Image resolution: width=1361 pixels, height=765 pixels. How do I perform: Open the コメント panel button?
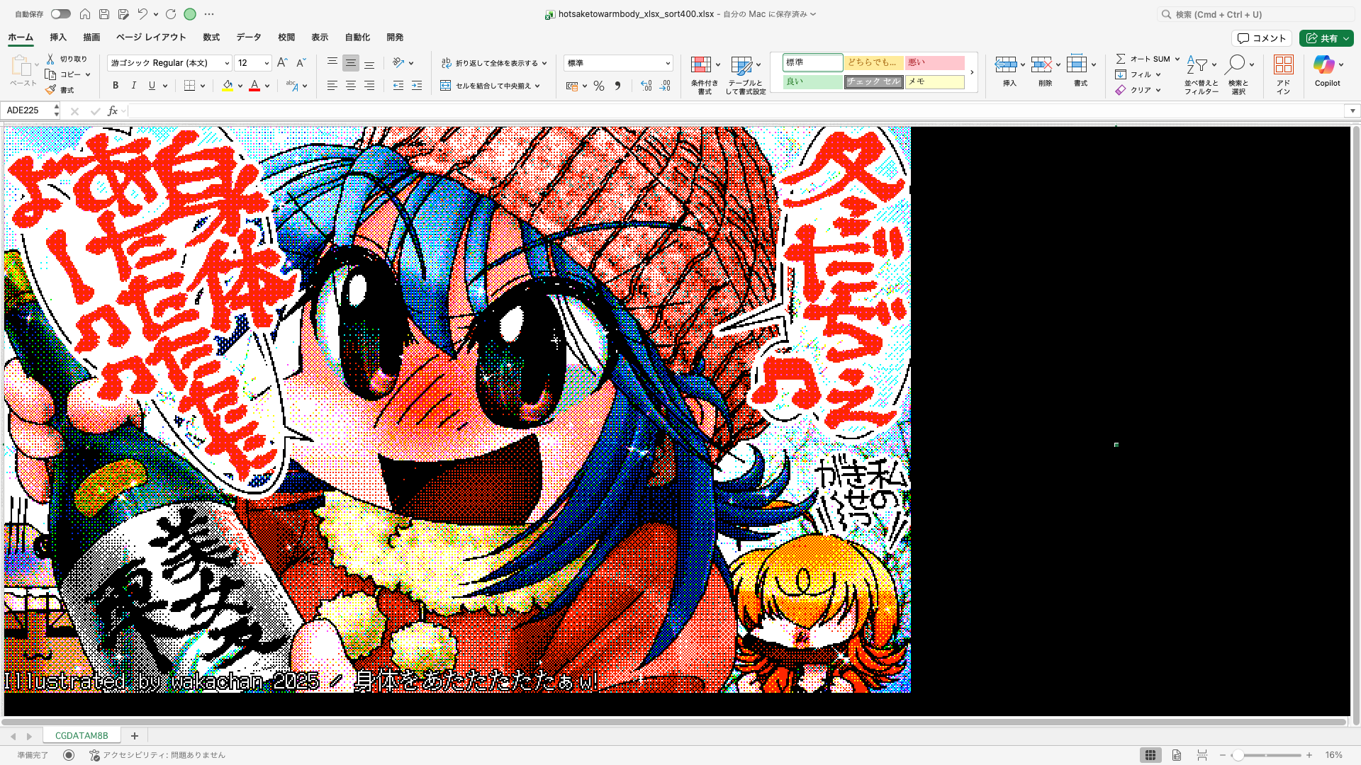coord(1261,38)
